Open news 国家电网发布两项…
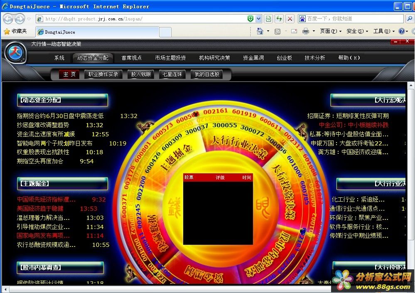Viewport: 415px width, 293px height. point(43,236)
